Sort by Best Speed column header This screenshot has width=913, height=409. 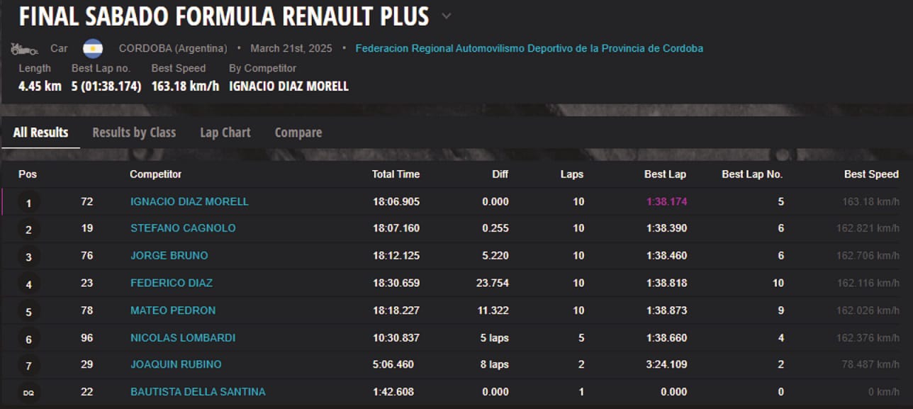[871, 174]
